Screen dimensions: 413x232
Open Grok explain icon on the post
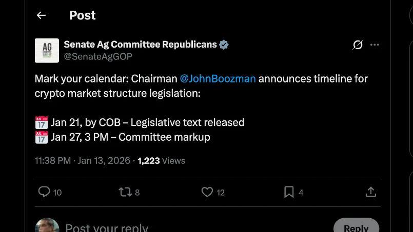[358, 45]
